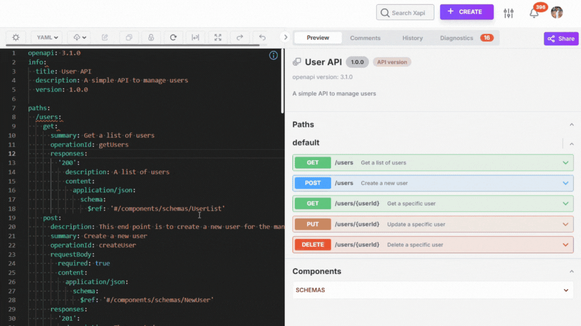This screenshot has width=581, height=326.
Task: Toggle the editor light theme sun icon
Action: click(x=16, y=37)
